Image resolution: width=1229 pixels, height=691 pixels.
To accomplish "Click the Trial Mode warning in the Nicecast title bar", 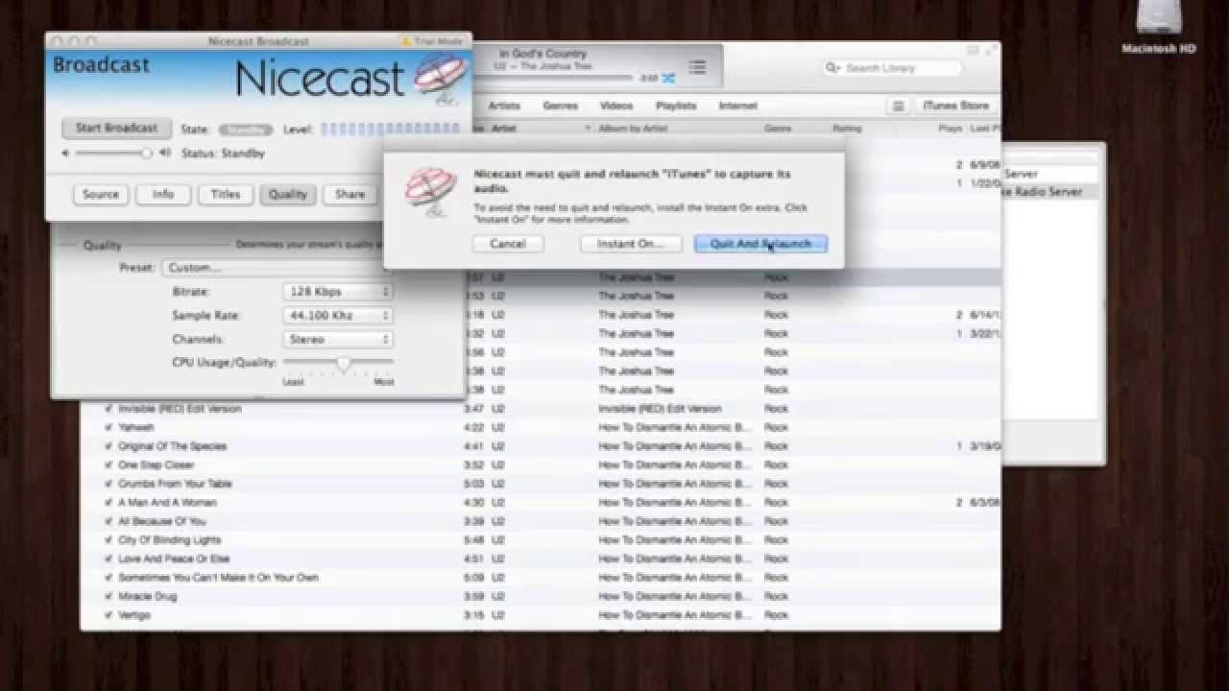I will (431, 41).
